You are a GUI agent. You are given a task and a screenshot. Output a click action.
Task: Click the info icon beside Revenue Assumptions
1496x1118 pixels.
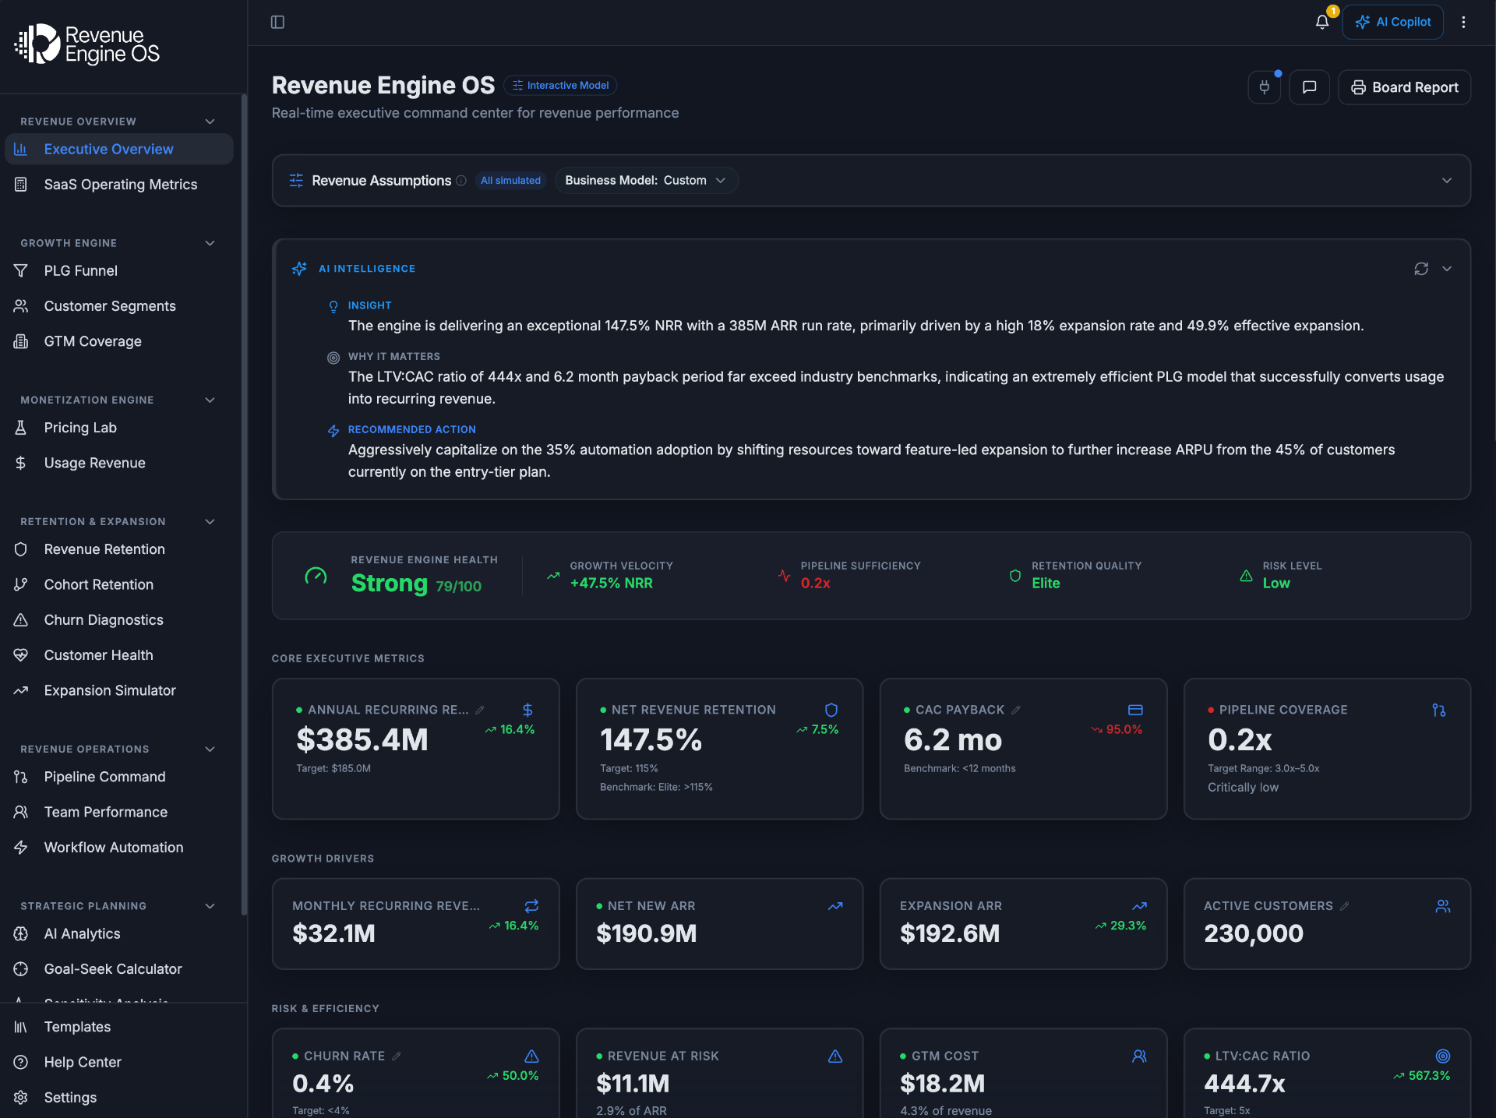click(461, 181)
